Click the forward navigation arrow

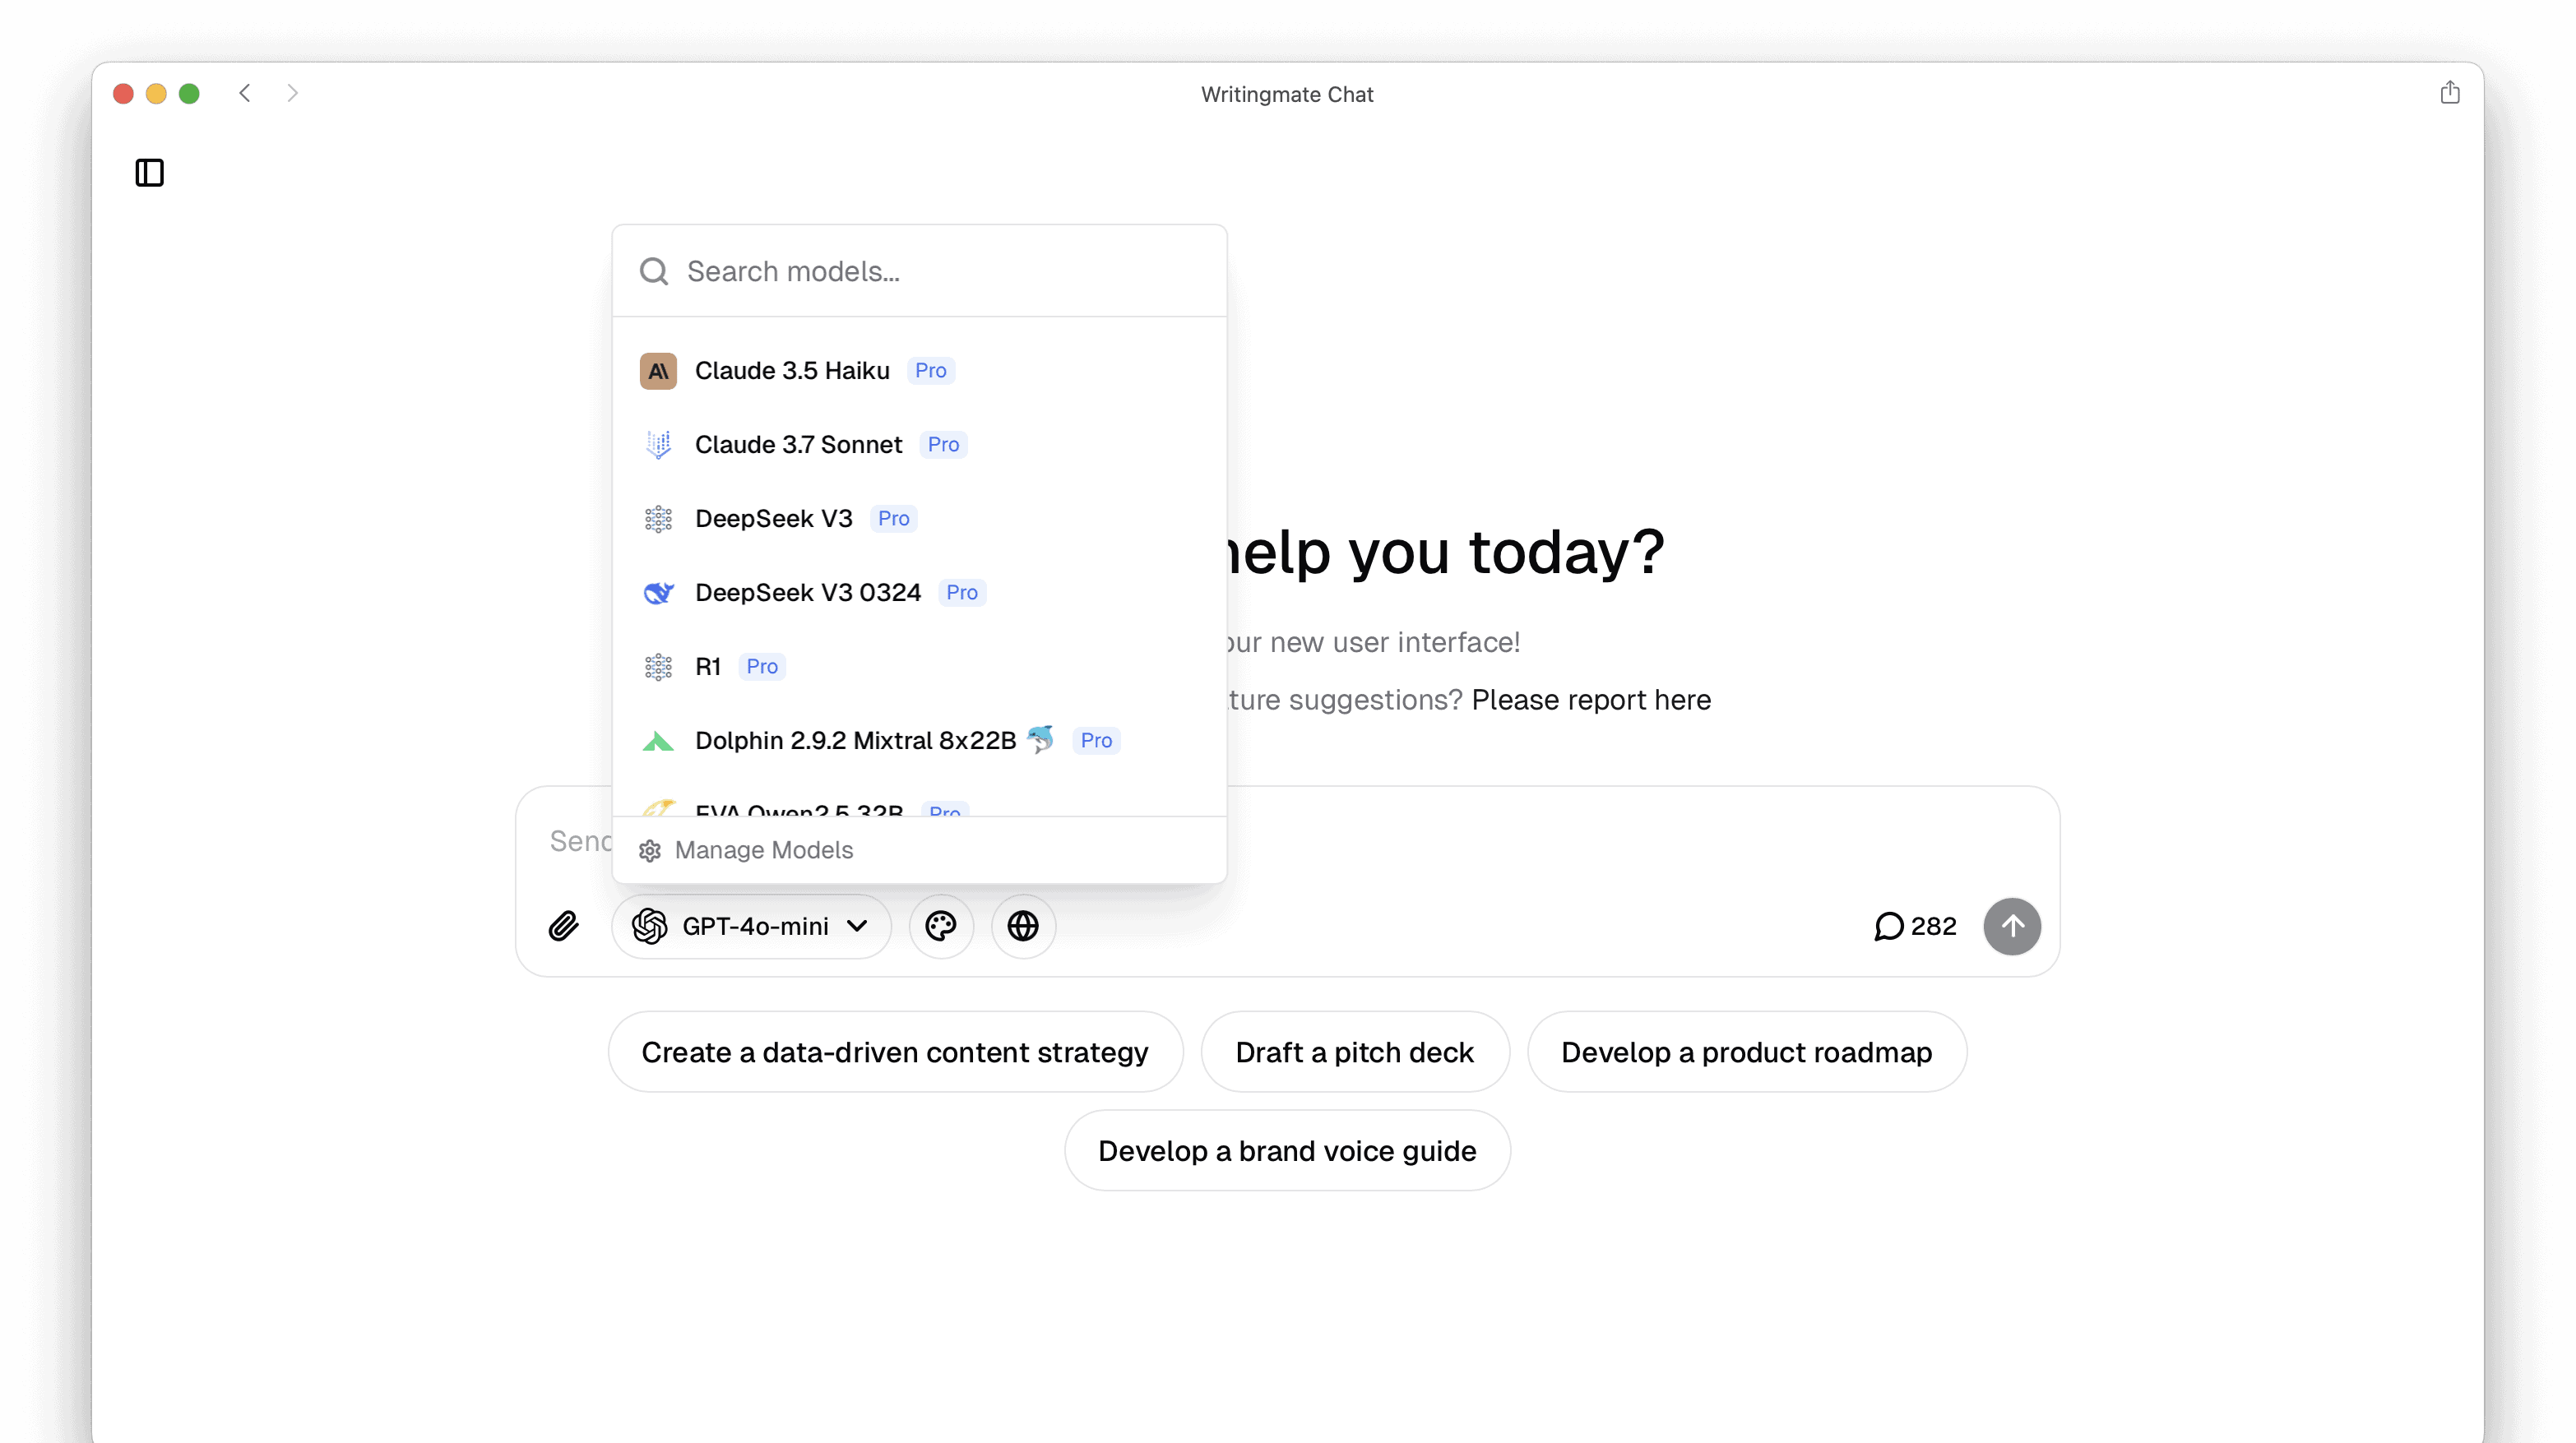[292, 93]
